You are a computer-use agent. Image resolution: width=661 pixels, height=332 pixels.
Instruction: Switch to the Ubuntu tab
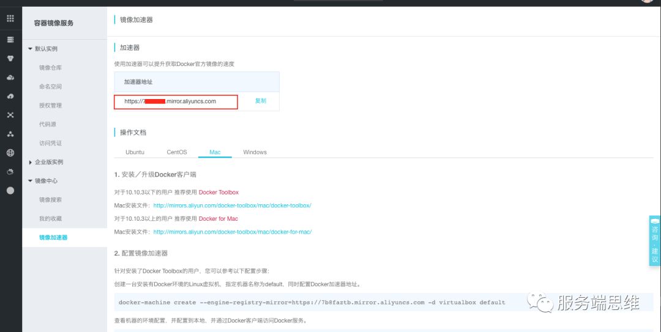(x=135, y=152)
